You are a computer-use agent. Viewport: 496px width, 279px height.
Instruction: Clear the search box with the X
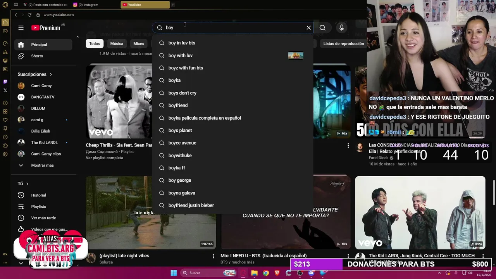coord(309,28)
